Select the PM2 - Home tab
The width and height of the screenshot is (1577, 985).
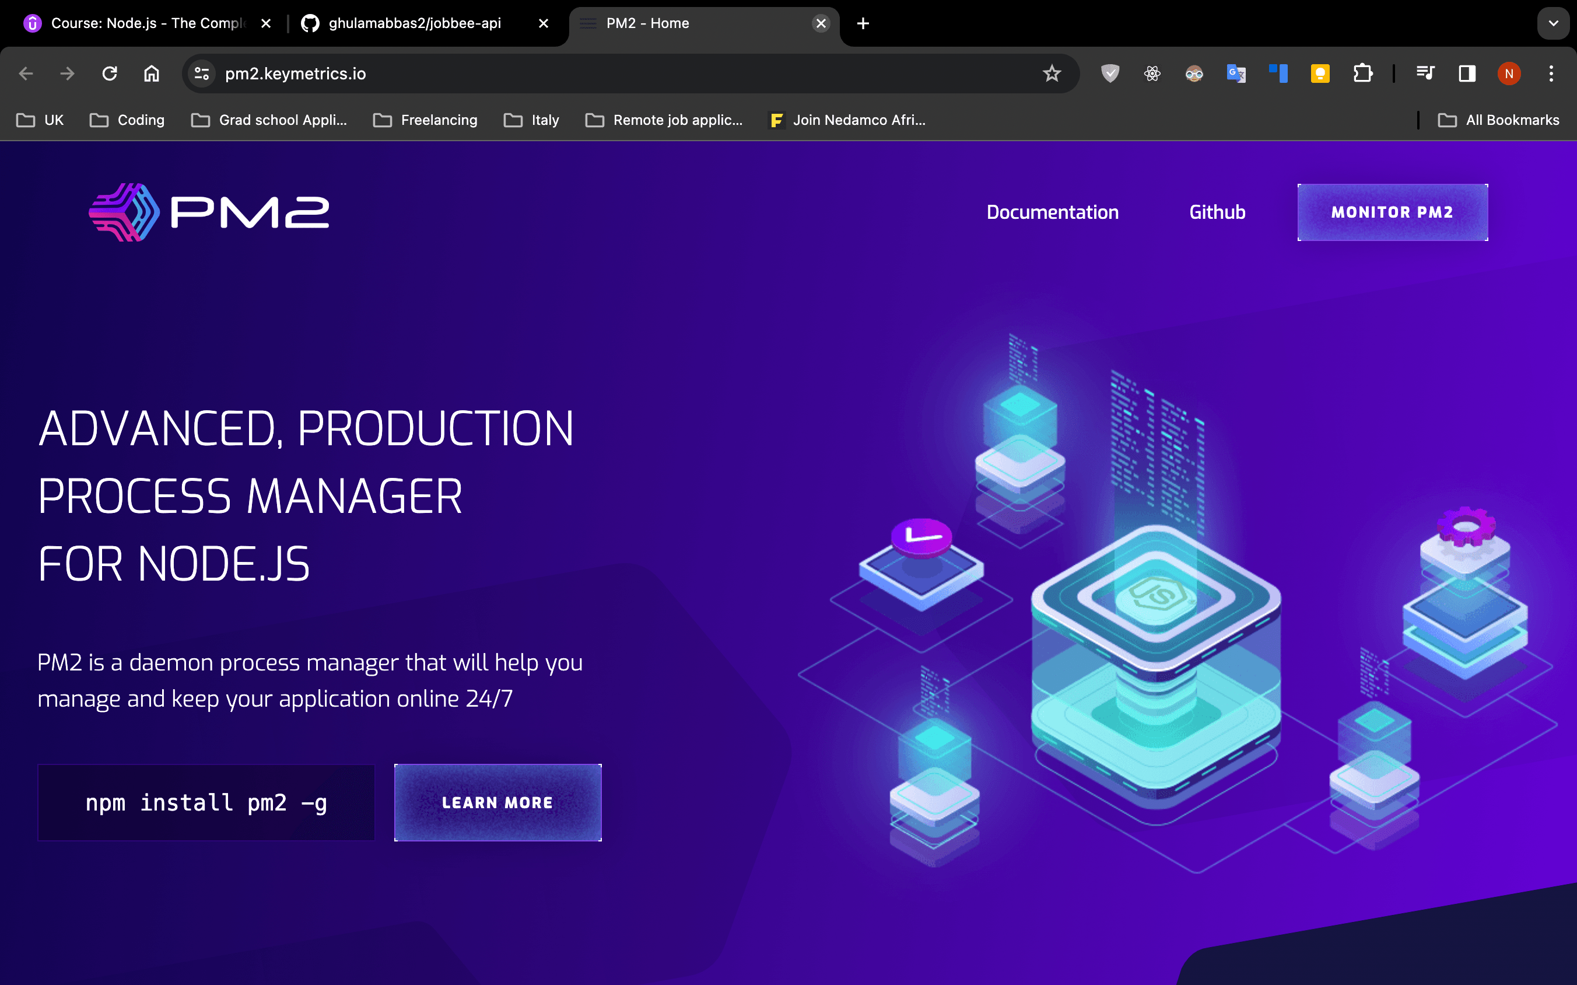pos(703,23)
